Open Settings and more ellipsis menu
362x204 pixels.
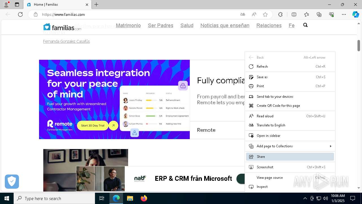pyautogui.click(x=344, y=14)
